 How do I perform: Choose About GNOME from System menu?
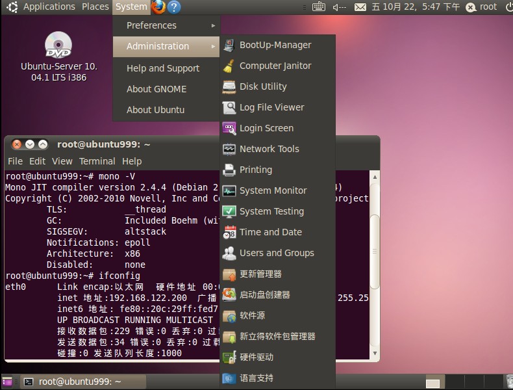(x=166, y=89)
